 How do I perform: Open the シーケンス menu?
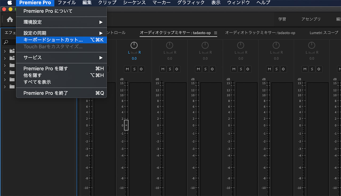135,3
